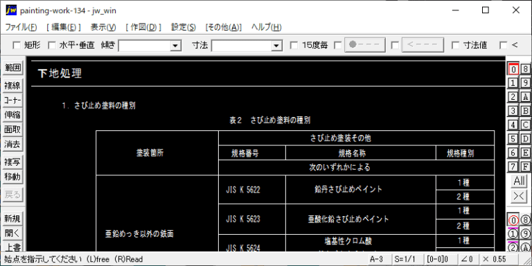Toggle checkbox beside the <--- button

pos(395,45)
